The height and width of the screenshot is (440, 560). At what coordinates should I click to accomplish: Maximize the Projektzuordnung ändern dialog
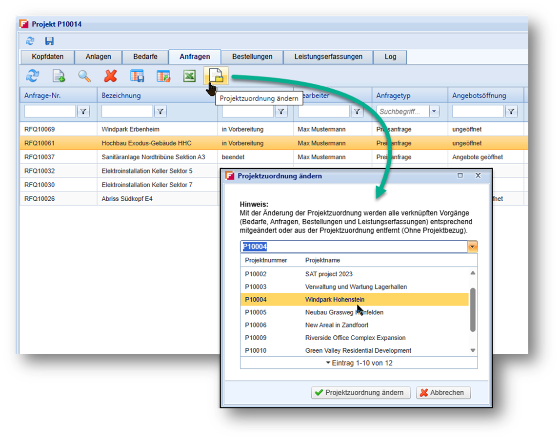pos(460,175)
